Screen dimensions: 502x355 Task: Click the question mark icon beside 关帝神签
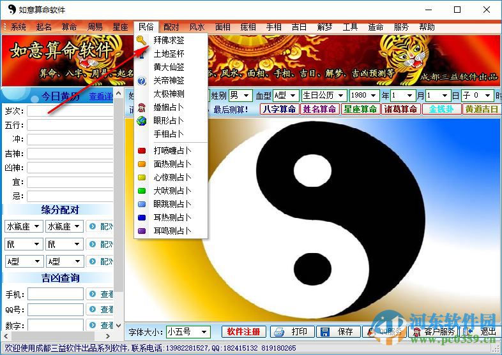(x=142, y=80)
